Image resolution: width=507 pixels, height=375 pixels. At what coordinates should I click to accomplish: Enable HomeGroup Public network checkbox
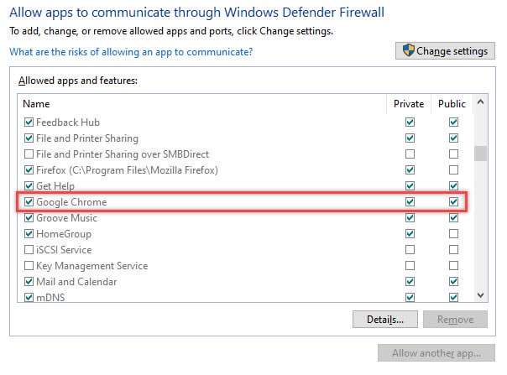(x=453, y=234)
